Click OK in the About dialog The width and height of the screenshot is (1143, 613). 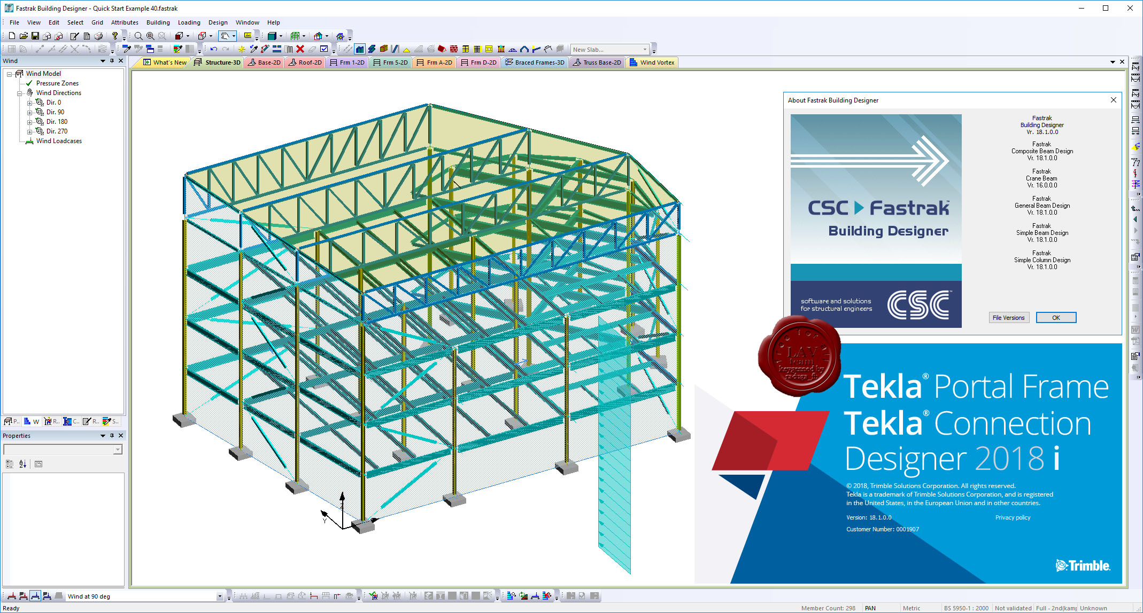point(1056,318)
